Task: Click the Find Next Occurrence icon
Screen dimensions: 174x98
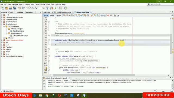Action: click(82, 16)
